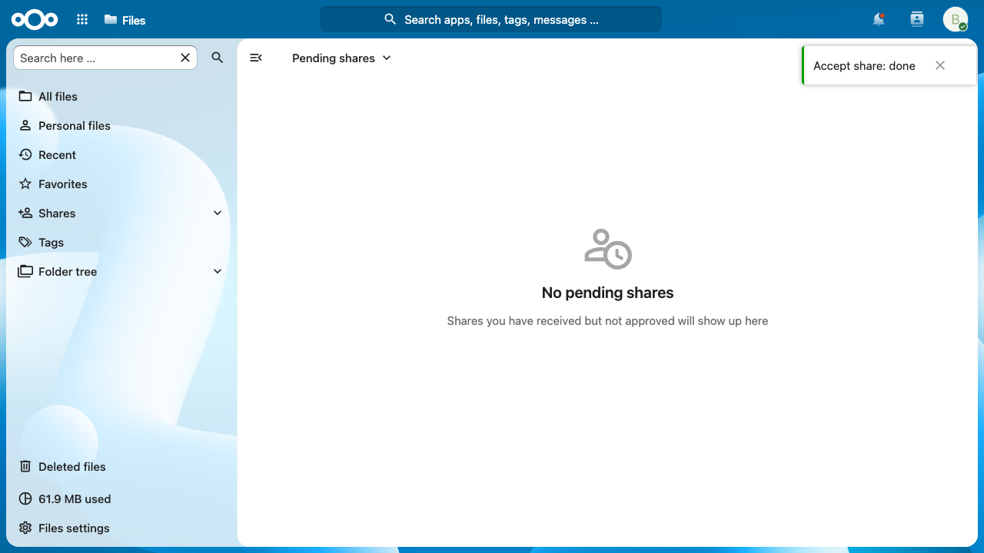
Task: Dismiss the Accept share notification
Action: [940, 65]
